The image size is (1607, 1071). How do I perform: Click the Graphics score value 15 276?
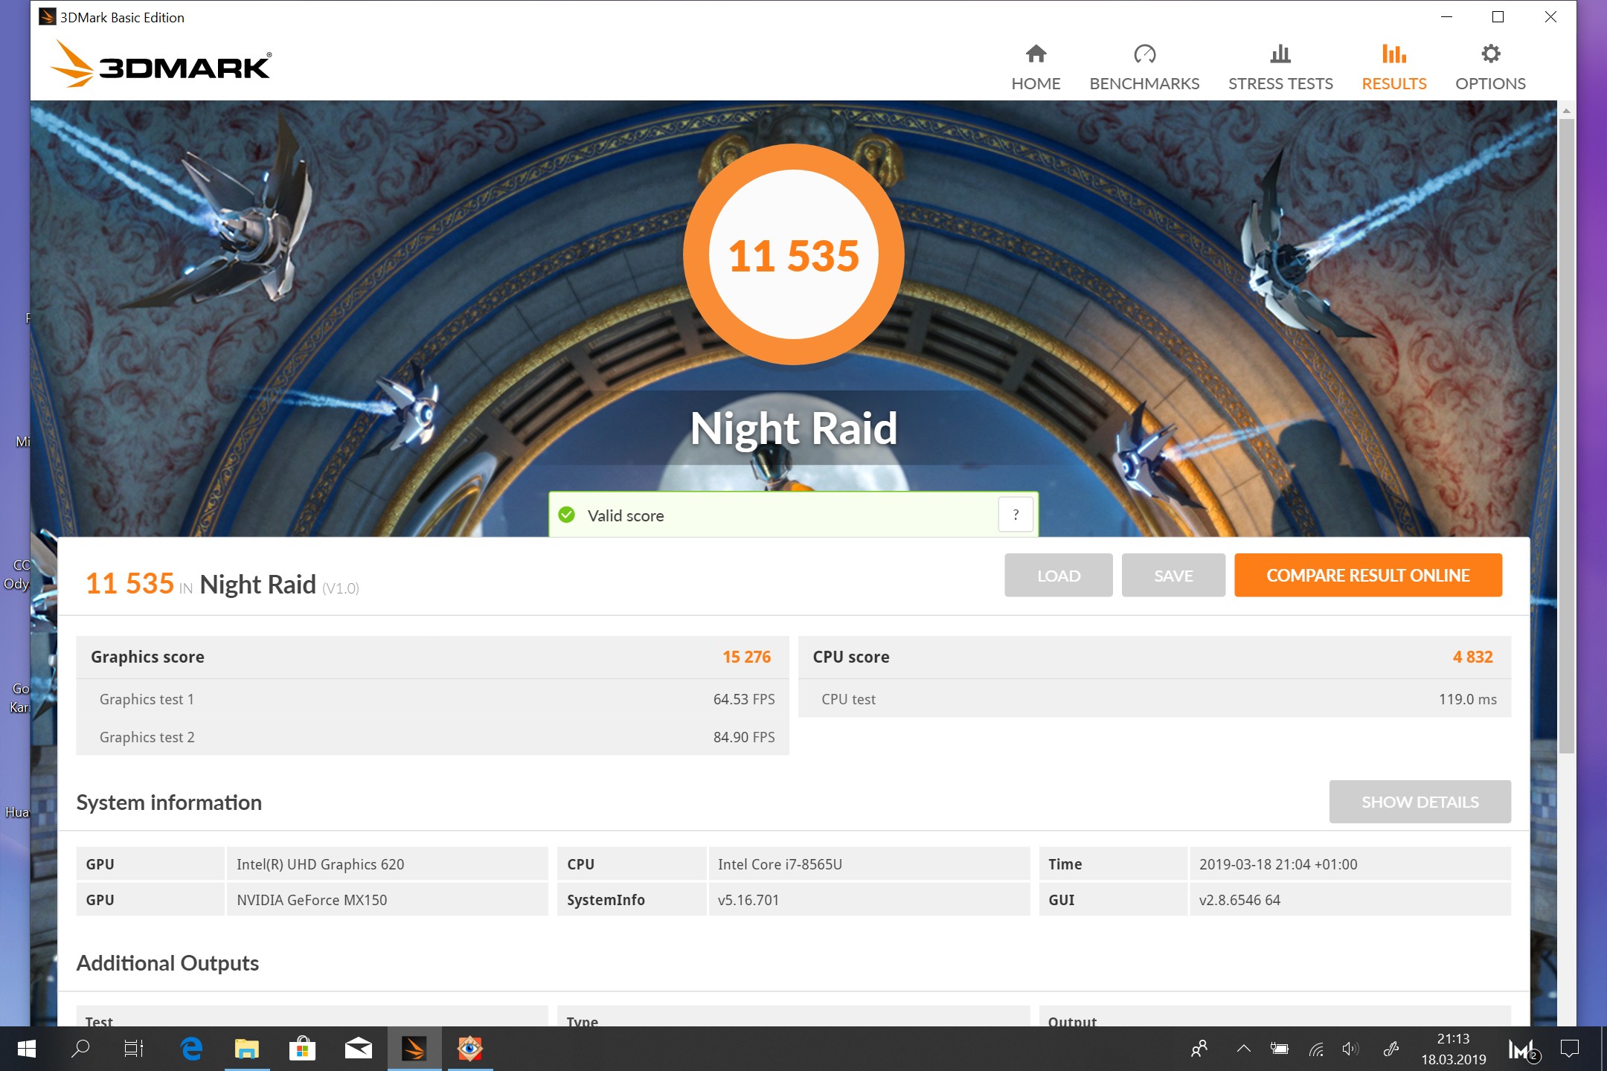coord(746,657)
